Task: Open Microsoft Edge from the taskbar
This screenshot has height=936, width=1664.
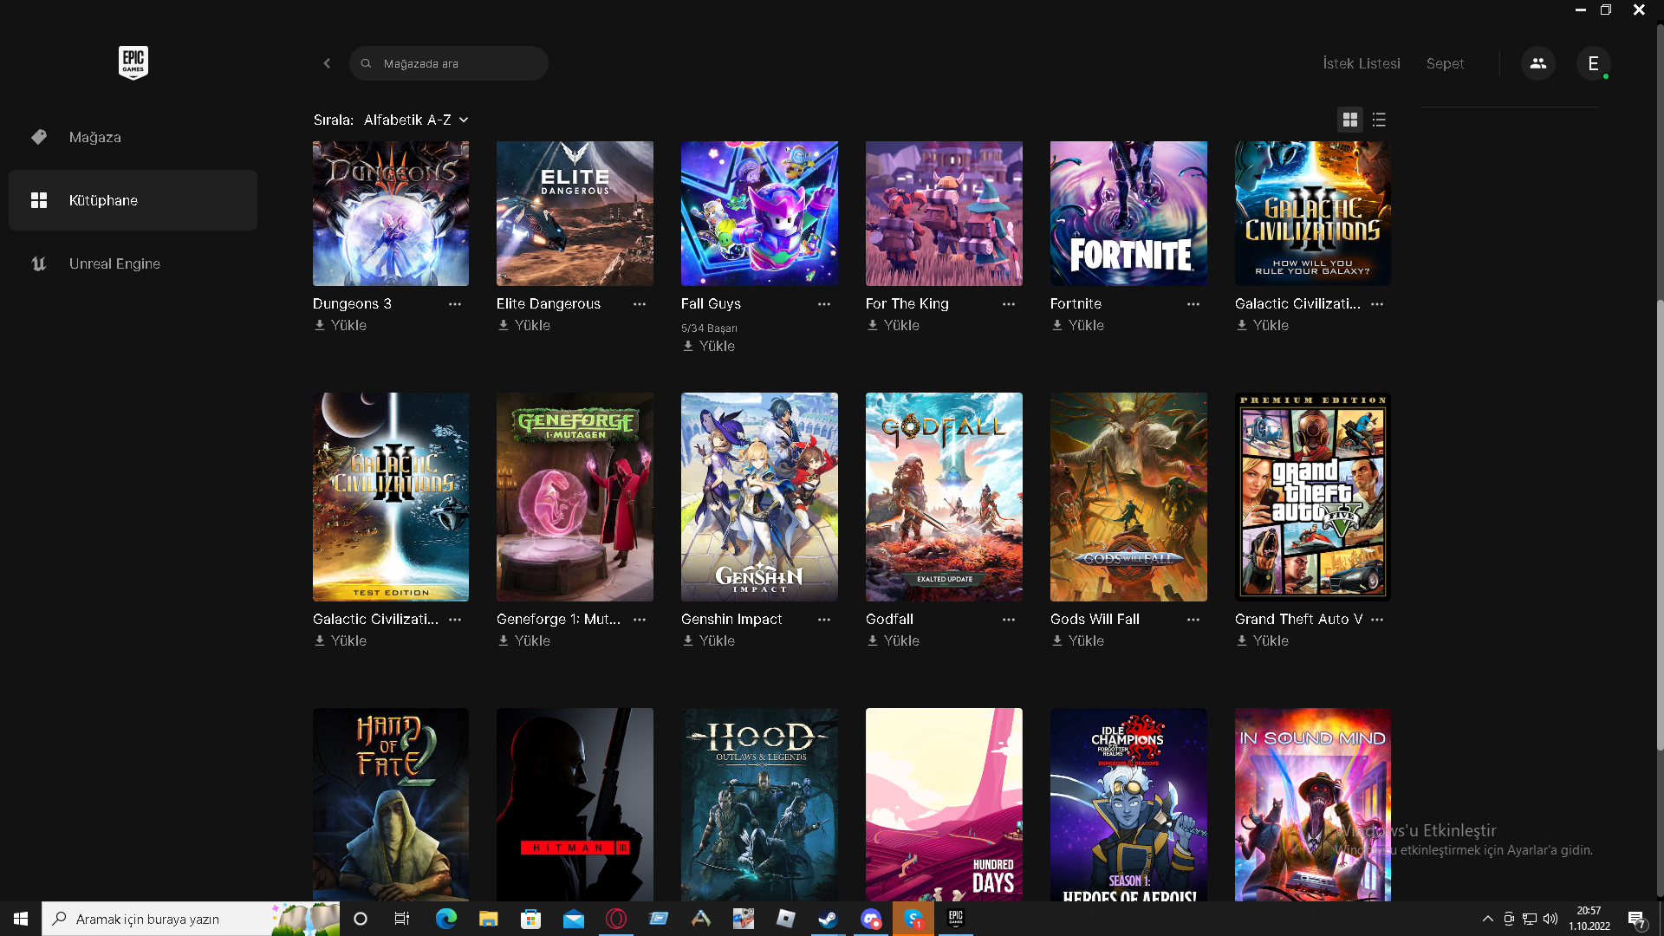Action: click(446, 919)
